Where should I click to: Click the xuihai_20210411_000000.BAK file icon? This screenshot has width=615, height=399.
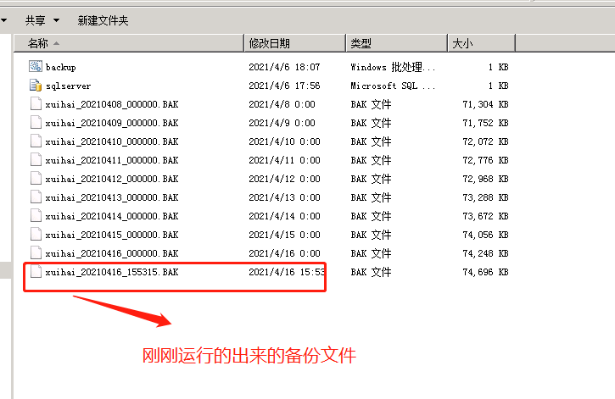36,160
